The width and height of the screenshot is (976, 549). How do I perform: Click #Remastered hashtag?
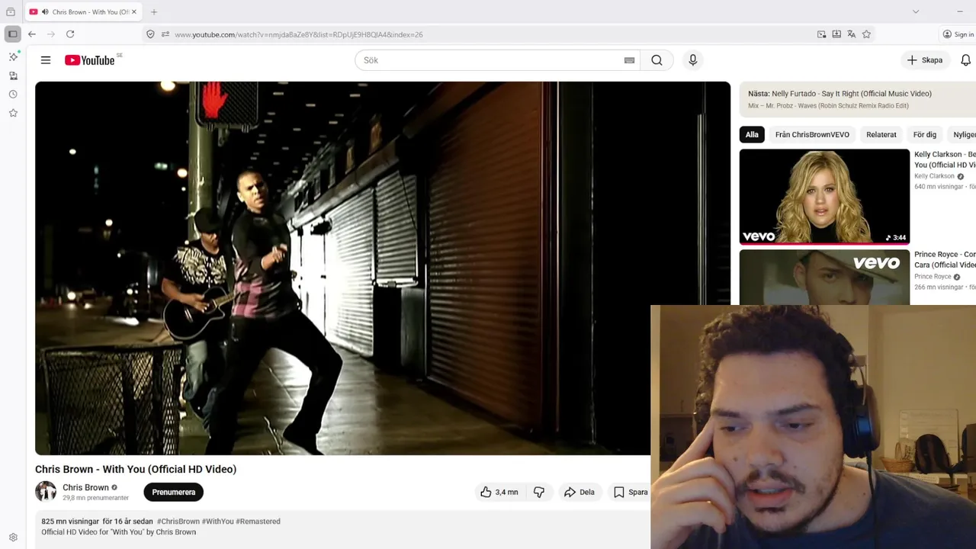pos(258,522)
